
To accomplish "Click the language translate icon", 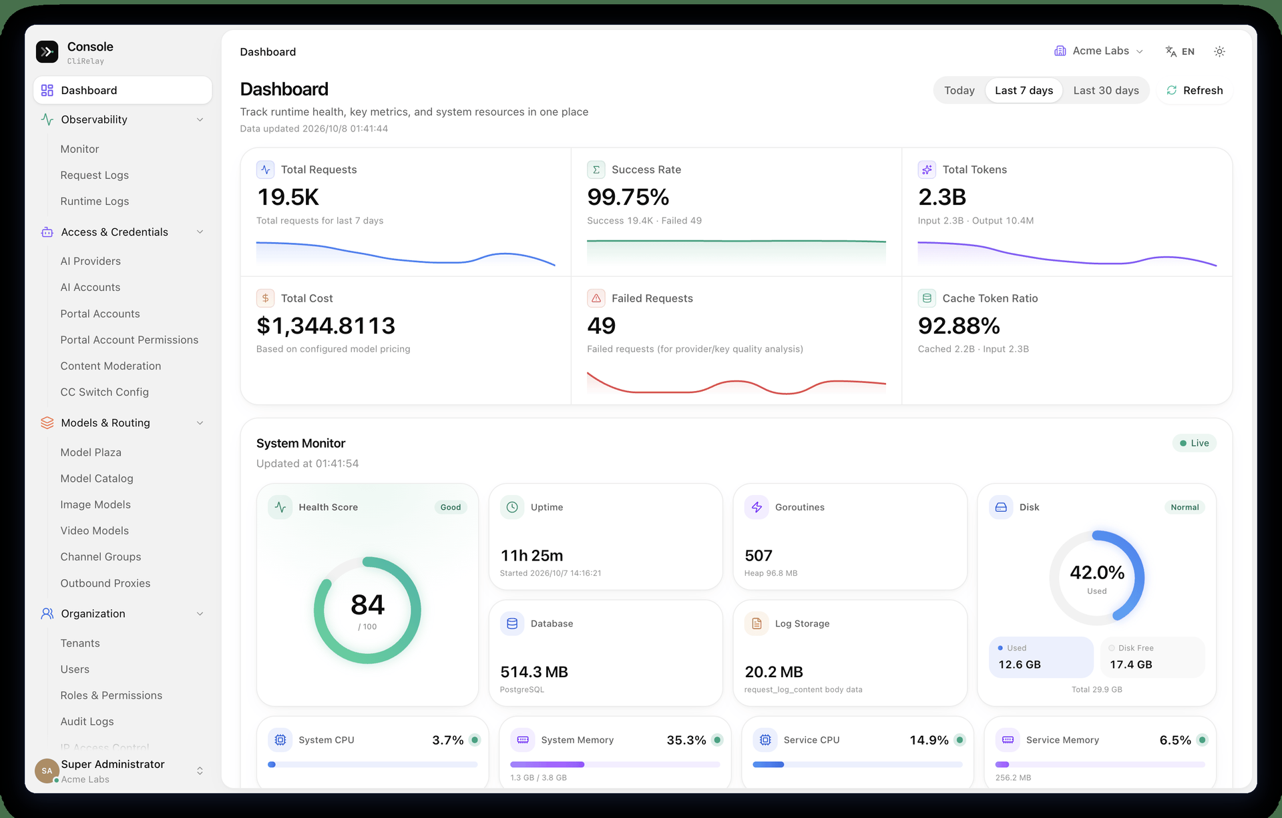I will click(x=1170, y=51).
